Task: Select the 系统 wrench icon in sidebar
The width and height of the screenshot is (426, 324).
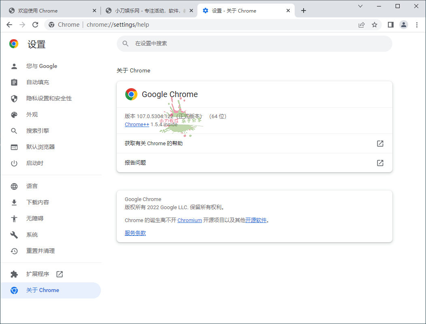Action: [x=14, y=234]
